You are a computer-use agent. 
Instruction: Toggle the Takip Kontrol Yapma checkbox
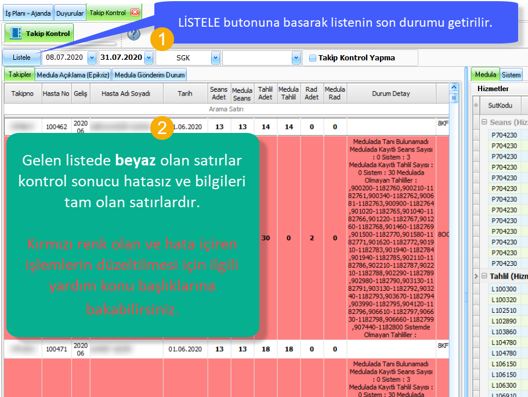point(313,58)
